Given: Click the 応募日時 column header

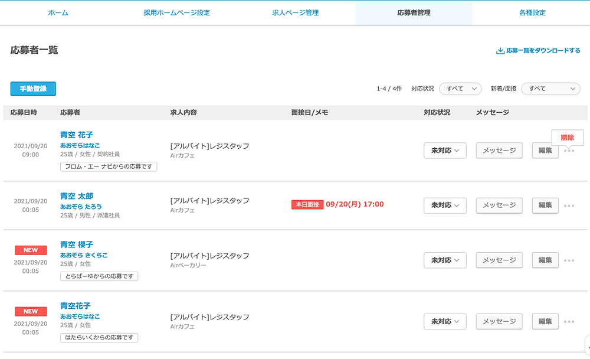Looking at the screenshot, I should click(x=24, y=113).
